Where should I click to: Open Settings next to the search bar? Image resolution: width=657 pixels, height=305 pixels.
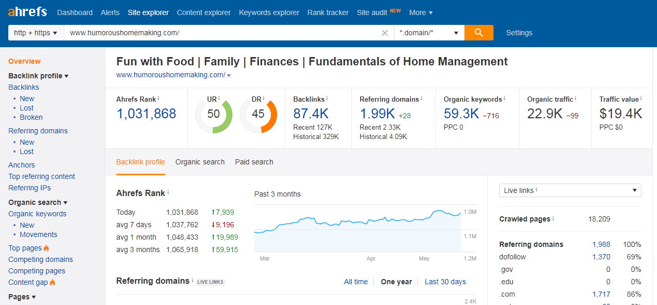point(519,33)
